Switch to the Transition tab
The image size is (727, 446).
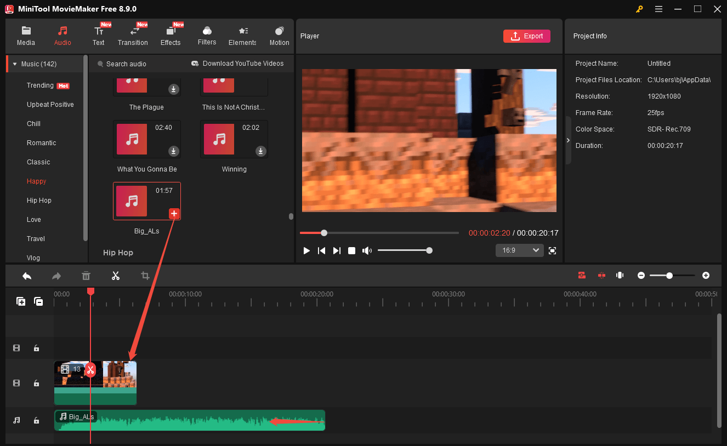133,36
